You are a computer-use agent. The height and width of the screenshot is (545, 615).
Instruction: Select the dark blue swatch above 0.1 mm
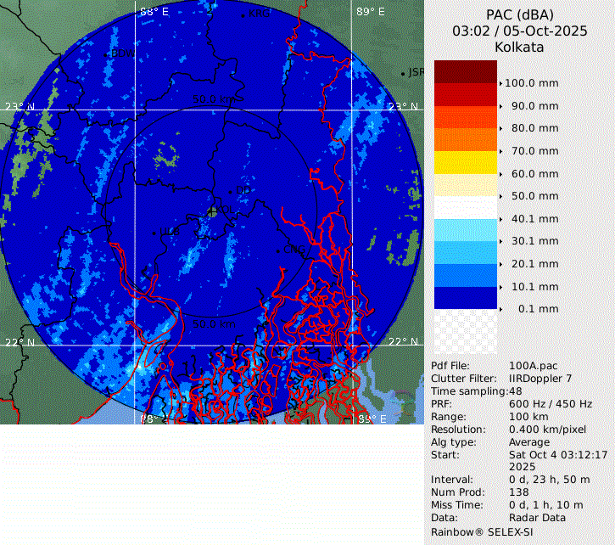(x=465, y=298)
